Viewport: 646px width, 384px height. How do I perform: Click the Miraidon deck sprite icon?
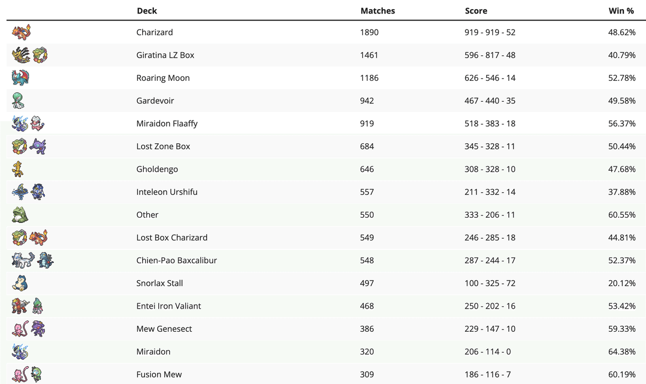point(20,352)
